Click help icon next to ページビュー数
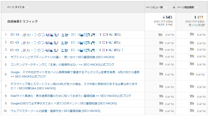The image size is (208, 116). coord(166,7)
